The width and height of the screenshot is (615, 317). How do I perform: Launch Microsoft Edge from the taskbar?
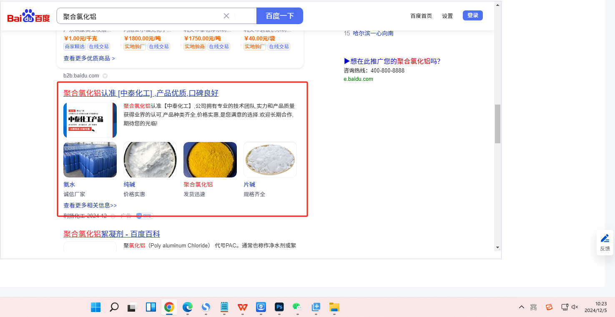[187, 307]
